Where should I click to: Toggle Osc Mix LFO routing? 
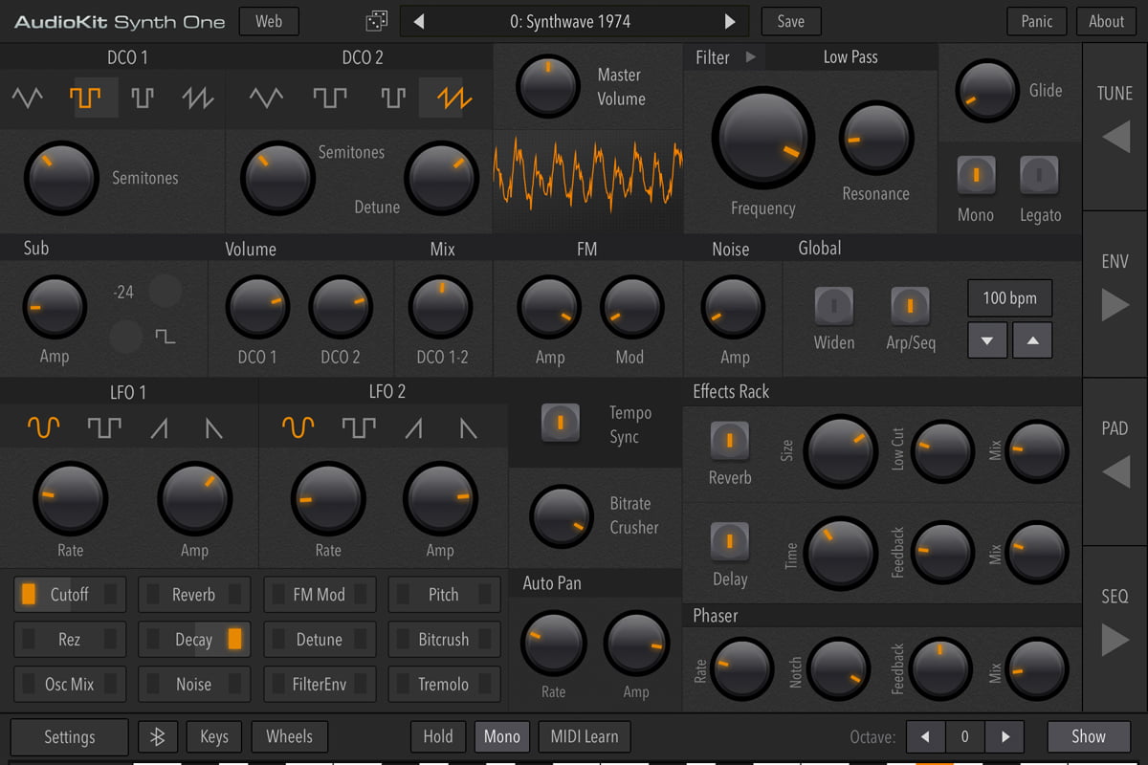click(70, 684)
